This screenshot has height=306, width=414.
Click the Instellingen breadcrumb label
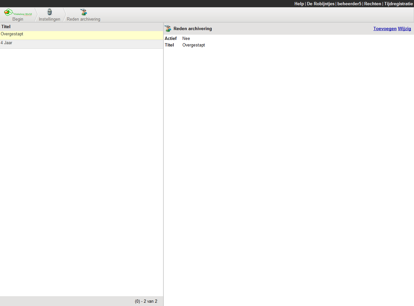click(x=49, y=19)
